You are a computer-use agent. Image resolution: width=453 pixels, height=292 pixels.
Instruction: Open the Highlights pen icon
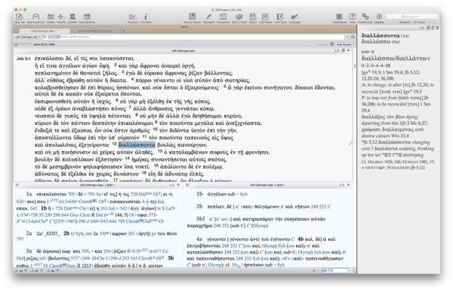(208, 17)
